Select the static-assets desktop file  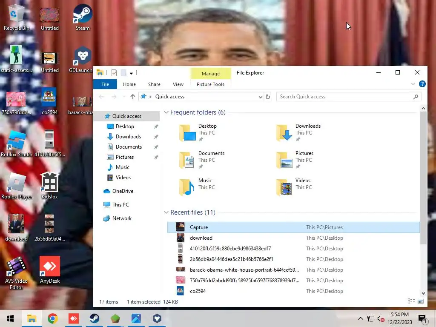point(16,60)
